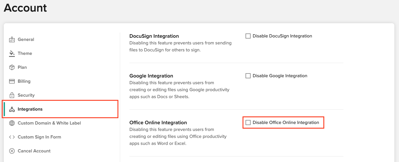Open the Security settings section
The height and width of the screenshot is (162, 399).
coord(26,95)
